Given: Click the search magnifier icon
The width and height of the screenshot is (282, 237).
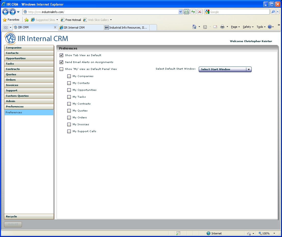Looking at the screenshot, I should click(x=273, y=12).
